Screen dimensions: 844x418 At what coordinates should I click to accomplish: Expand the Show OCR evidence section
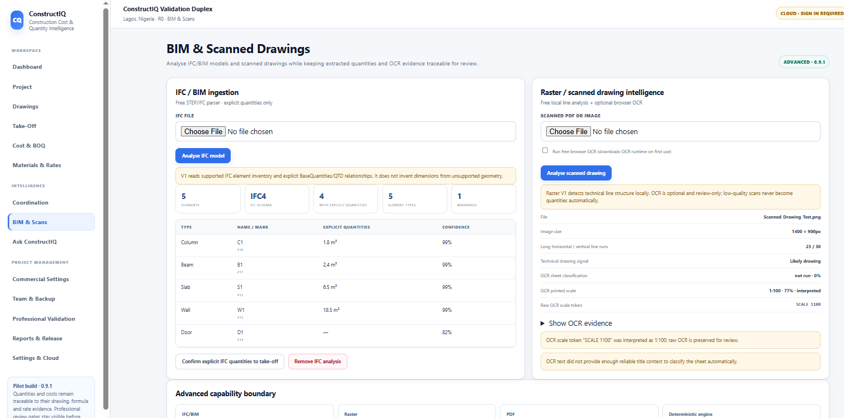(x=576, y=323)
